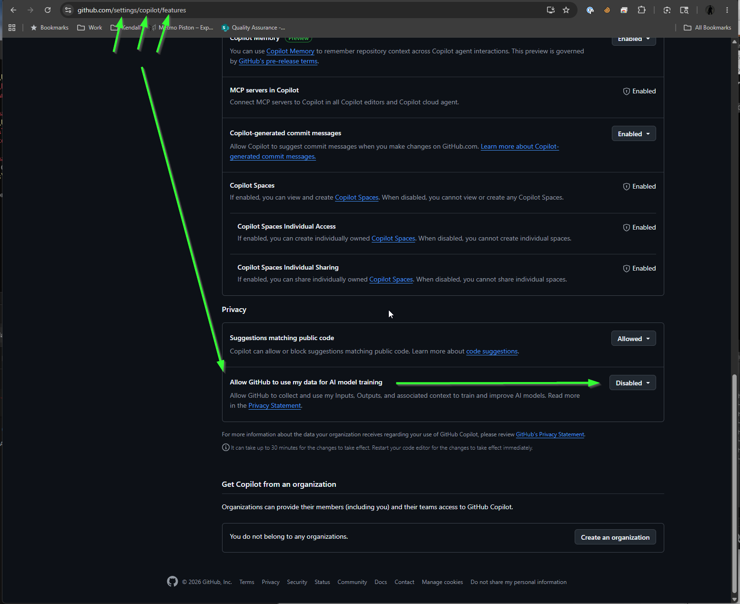Open GitHub's Privacy Statement link
This screenshot has height=604, width=740.
550,434
